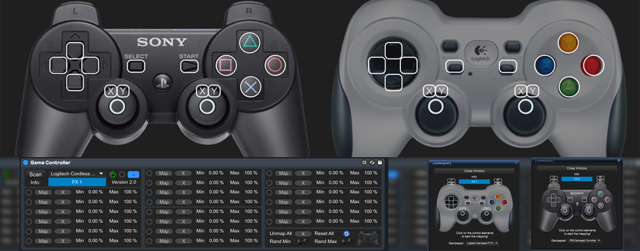Image resolution: width=640 pixels, height=251 pixels.
Task: Expand the Logitech Gamepad F710 dropdown
Action: [x=481, y=242]
